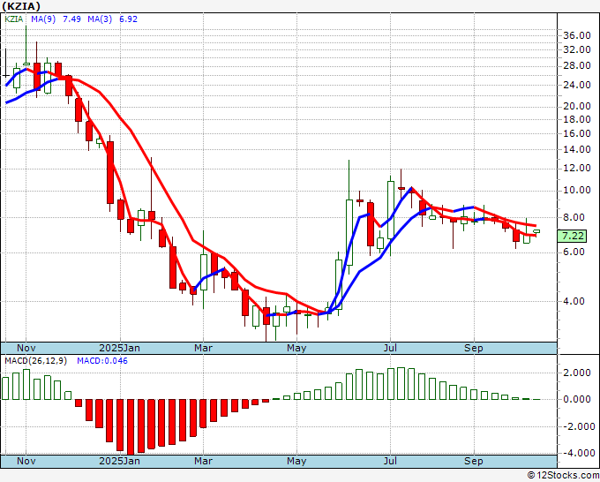600x482 pixels.
Task: Click the 32.00 price axis label
Action: point(577,49)
